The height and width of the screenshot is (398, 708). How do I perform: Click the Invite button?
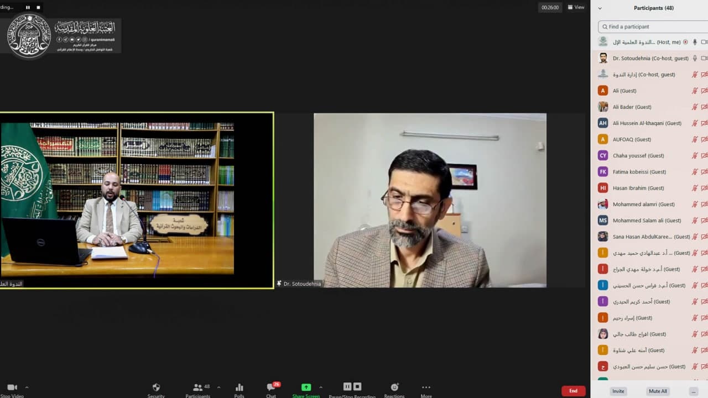[x=618, y=391]
